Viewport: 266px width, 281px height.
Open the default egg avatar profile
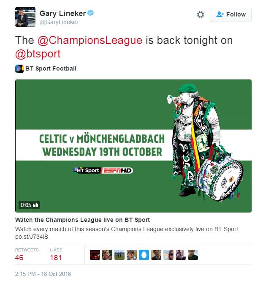tap(144, 255)
